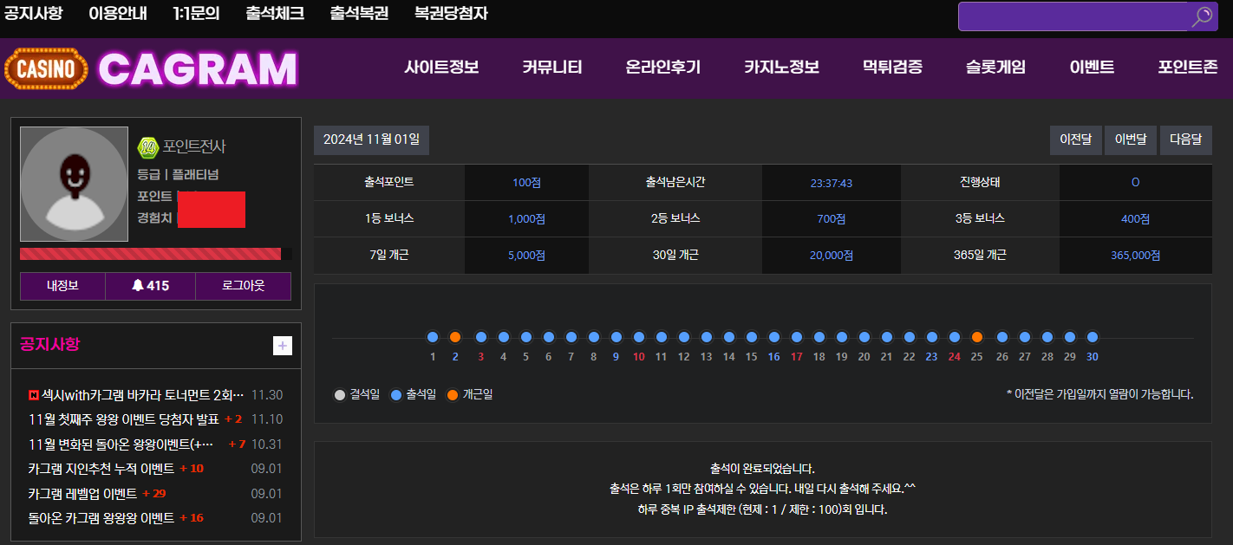1233x545 pixels.
Task: Click the 로그아웃 button
Action: (x=243, y=286)
